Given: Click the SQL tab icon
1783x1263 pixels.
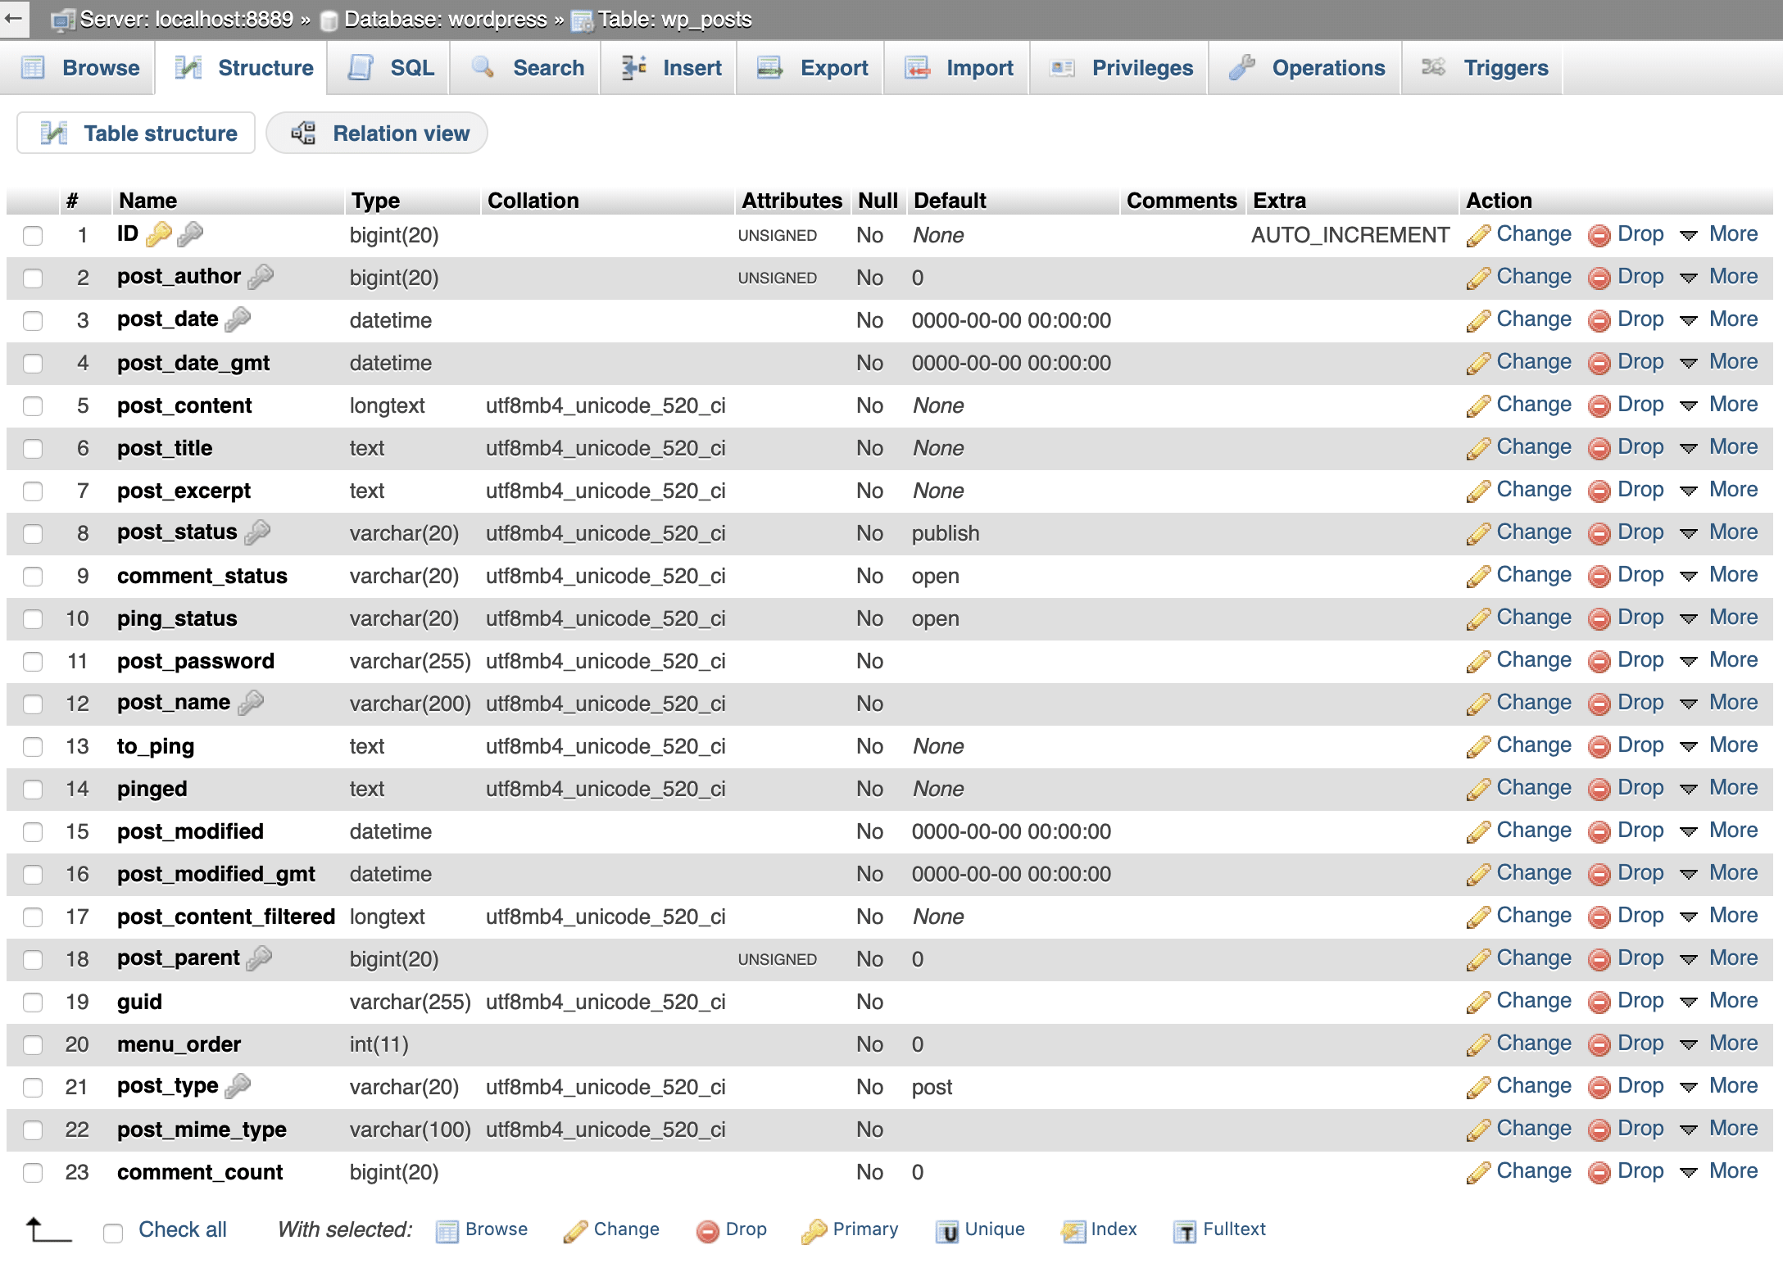Looking at the screenshot, I should [x=362, y=67].
